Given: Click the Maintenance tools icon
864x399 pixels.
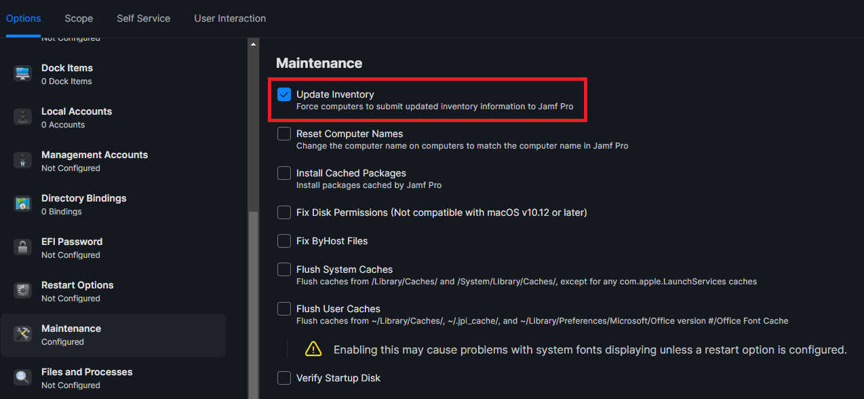Looking at the screenshot, I should coord(23,334).
